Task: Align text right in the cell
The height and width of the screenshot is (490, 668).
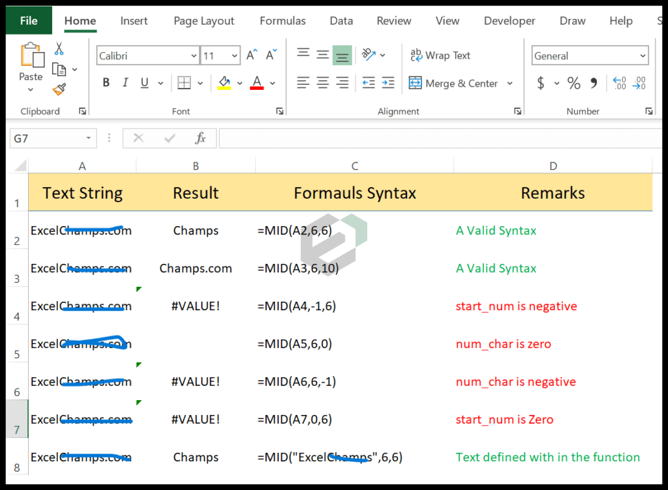Action: (x=342, y=83)
